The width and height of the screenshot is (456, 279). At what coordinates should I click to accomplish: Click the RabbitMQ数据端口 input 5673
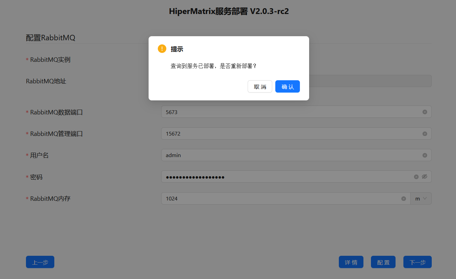click(296, 112)
